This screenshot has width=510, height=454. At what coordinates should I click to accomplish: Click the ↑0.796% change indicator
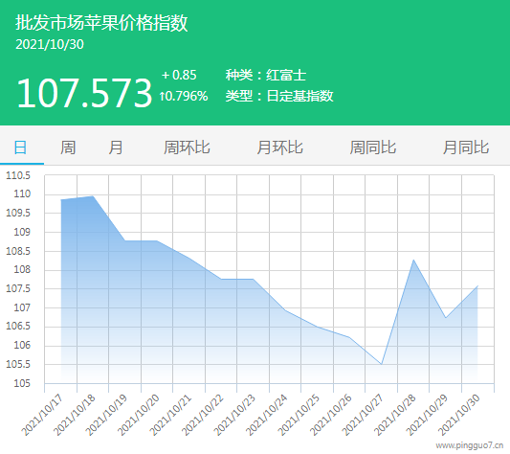[x=184, y=96]
